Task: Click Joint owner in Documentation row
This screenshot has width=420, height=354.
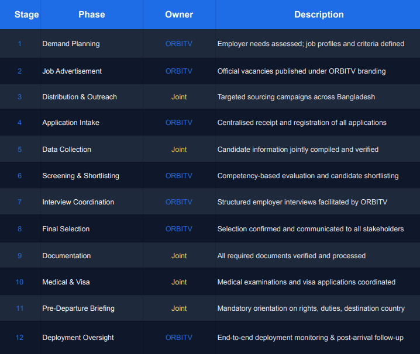Action: click(x=179, y=256)
